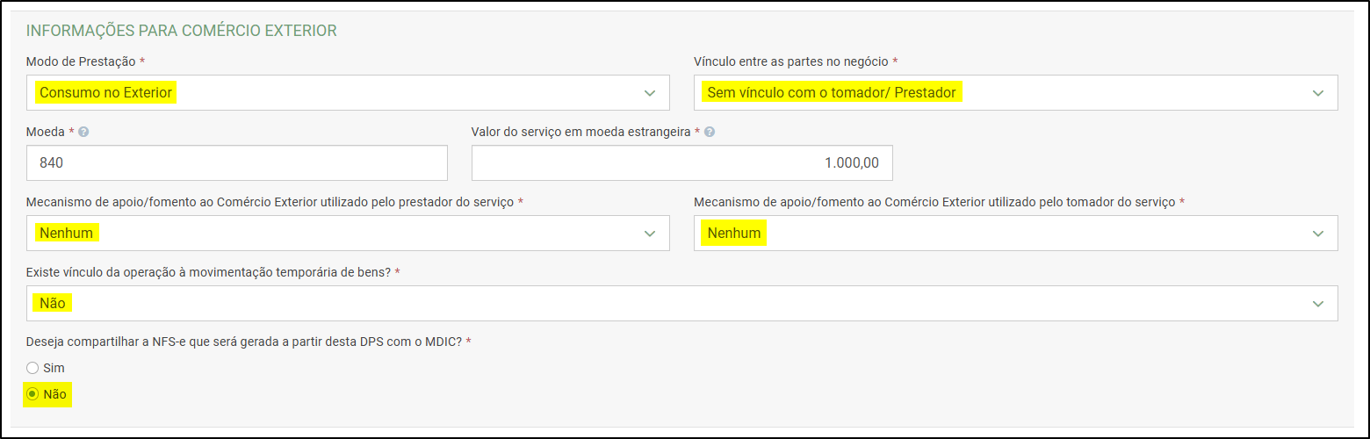The image size is (1370, 439).
Task: Click the Modo de Prestação label
Action: [x=81, y=61]
